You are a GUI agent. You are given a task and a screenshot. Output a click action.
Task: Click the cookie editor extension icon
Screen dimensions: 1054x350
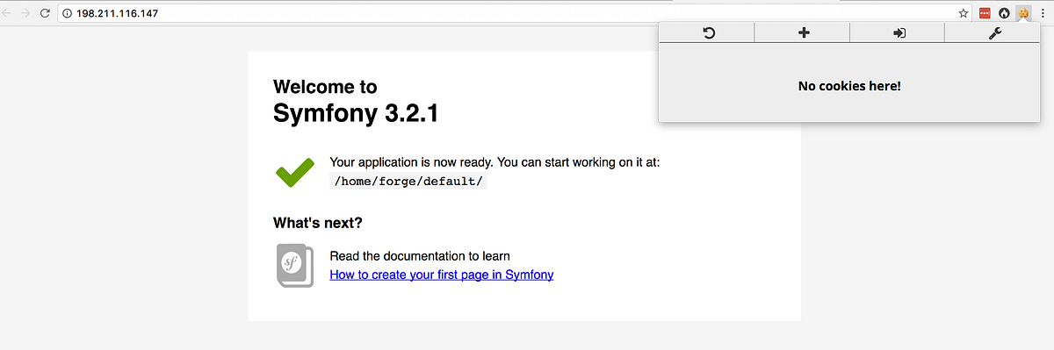point(1023,13)
